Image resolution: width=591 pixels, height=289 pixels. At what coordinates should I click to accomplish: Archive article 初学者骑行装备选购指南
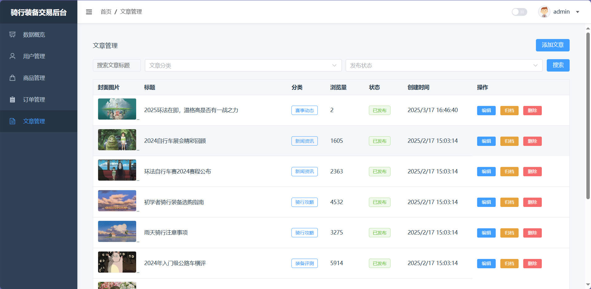(x=509, y=202)
